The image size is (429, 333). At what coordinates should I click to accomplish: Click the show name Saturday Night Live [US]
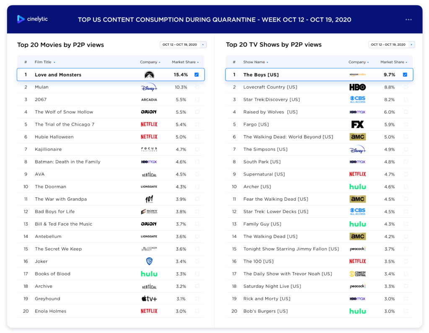coord(272,286)
